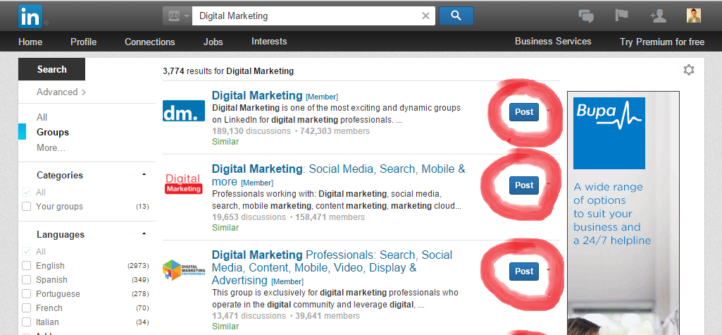
Task: Enable the Your groups category checkbox
Action: pyautogui.click(x=27, y=207)
